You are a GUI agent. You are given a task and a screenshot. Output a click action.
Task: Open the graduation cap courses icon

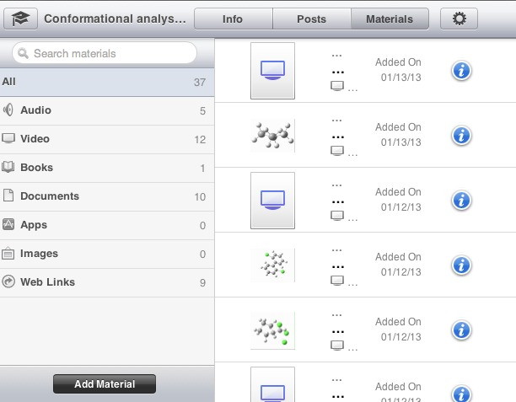(x=19, y=19)
